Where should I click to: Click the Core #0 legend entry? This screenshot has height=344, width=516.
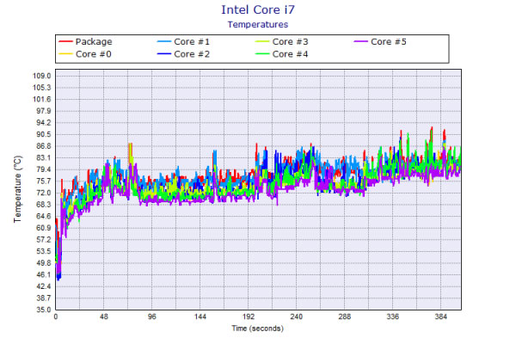tap(85, 54)
